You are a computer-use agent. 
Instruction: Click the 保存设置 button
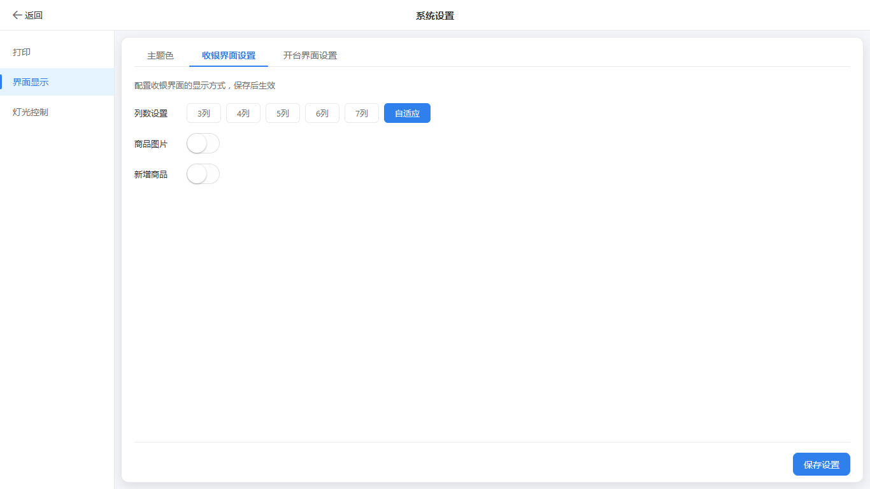(822, 464)
